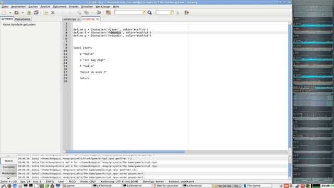Click the taskbar clock showing 20:48
The height and width of the screenshot is (188, 334).
pos(325,186)
